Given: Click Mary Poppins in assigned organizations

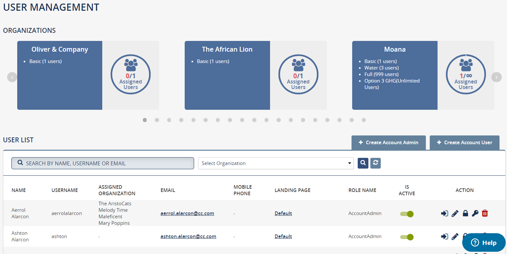Looking at the screenshot, I should [x=114, y=223].
